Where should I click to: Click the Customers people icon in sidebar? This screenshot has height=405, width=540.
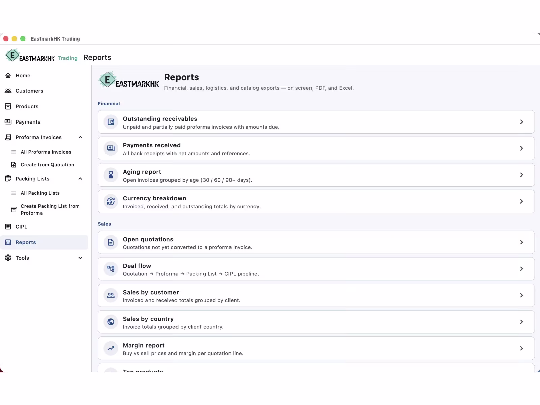[x=8, y=91]
